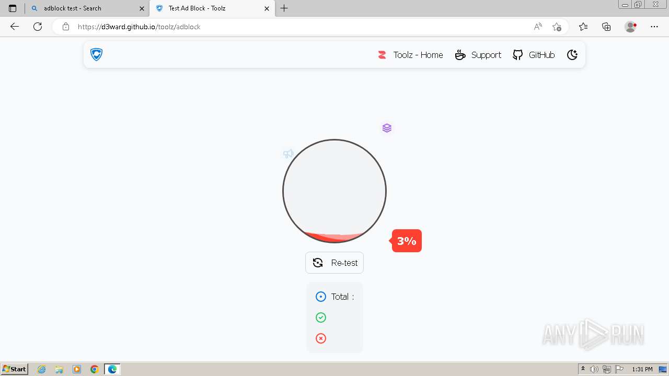Go back to previous page

click(x=15, y=27)
